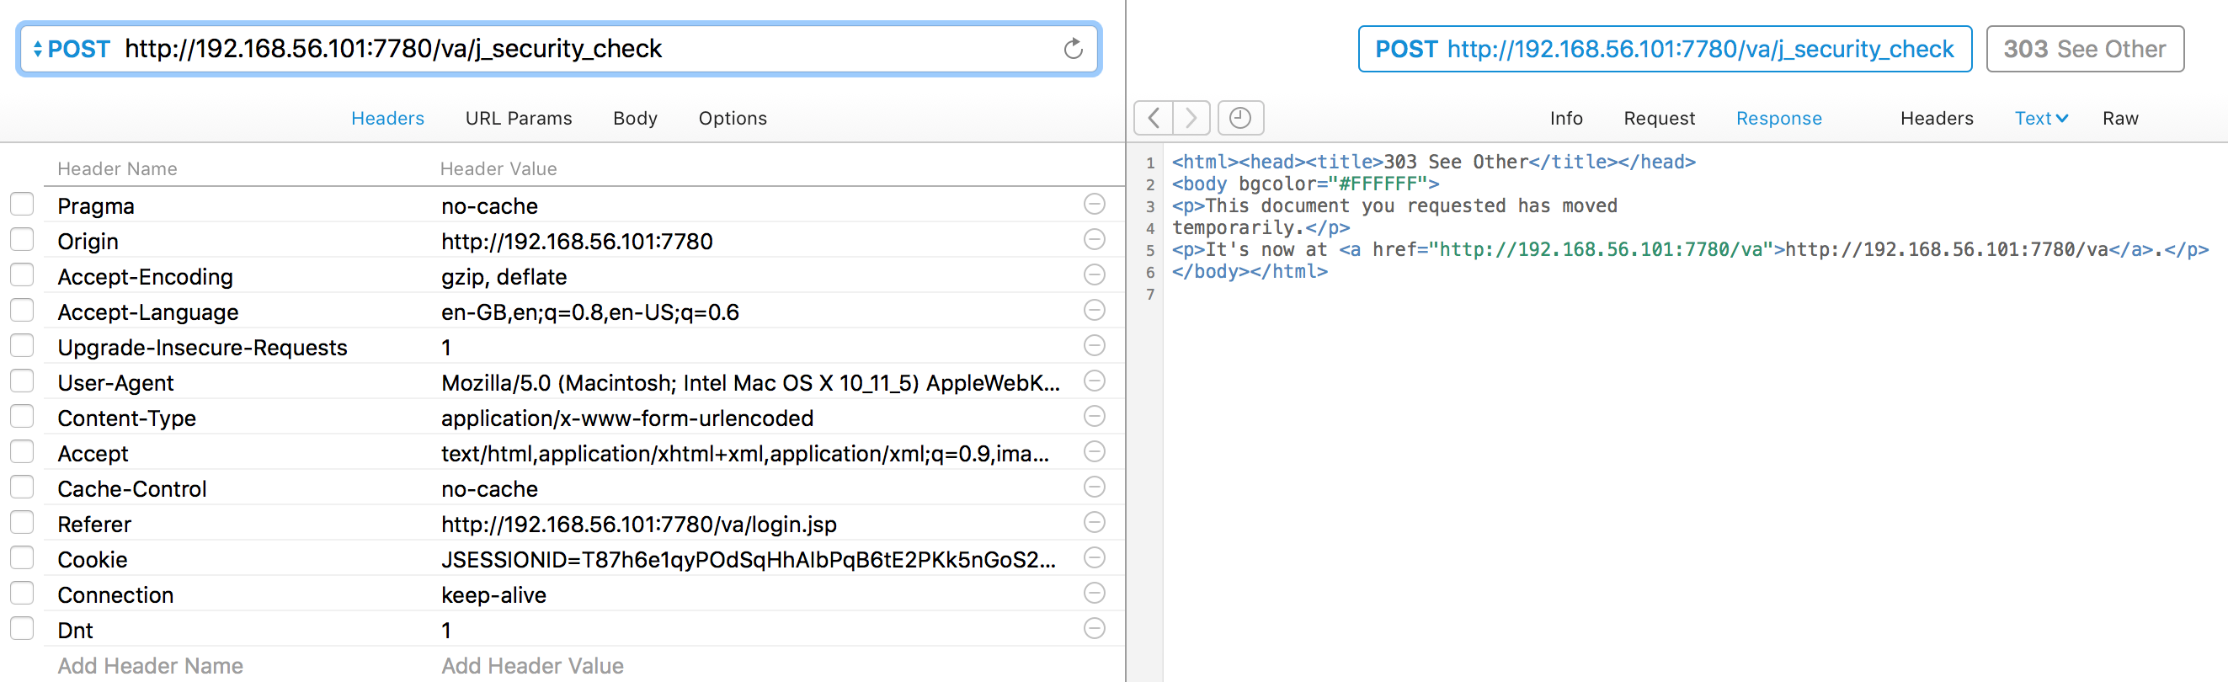Click the Add Header Name field
Screen dimensions: 2228x682
(151, 665)
